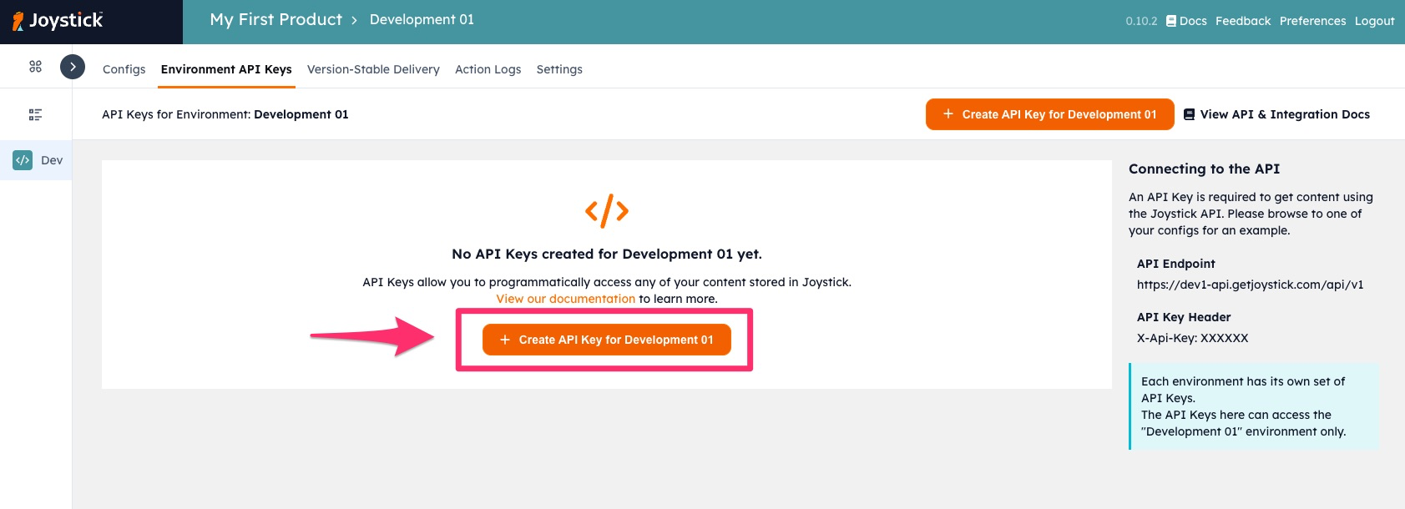Open the Version-Stable Delivery tab
Screen dimensions: 1405x509
(x=373, y=69)
